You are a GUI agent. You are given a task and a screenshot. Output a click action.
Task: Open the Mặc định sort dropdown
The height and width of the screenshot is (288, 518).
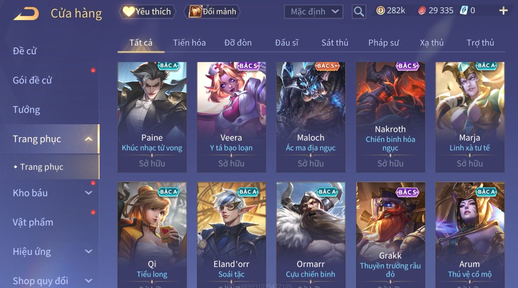(x=314, y=12)
